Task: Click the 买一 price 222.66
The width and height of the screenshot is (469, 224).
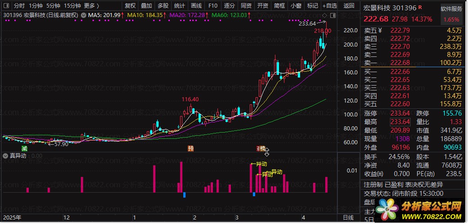Action: tap(399, 71)
